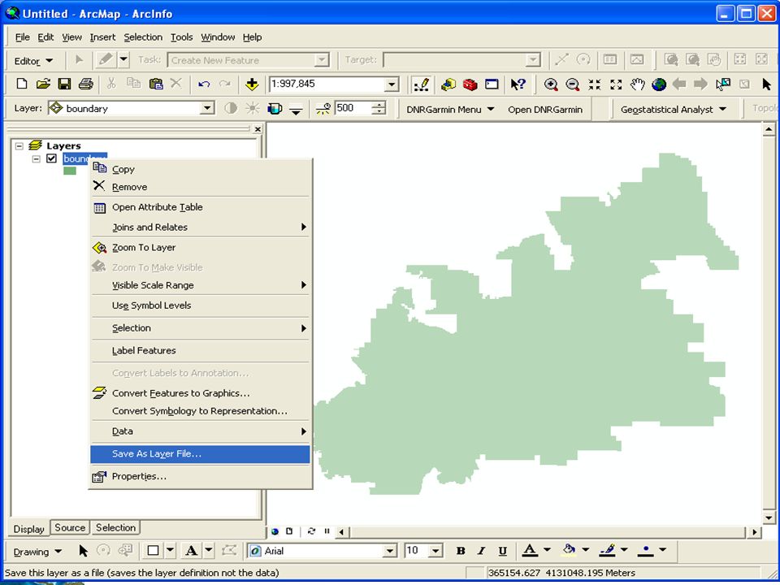Select the New Text A tool
Viewport: 780px width, 585px height.
[191, 551]
